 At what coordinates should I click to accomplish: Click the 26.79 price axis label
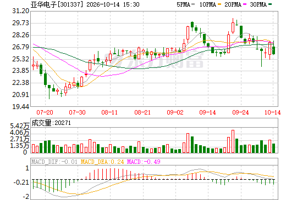point(21,47)
